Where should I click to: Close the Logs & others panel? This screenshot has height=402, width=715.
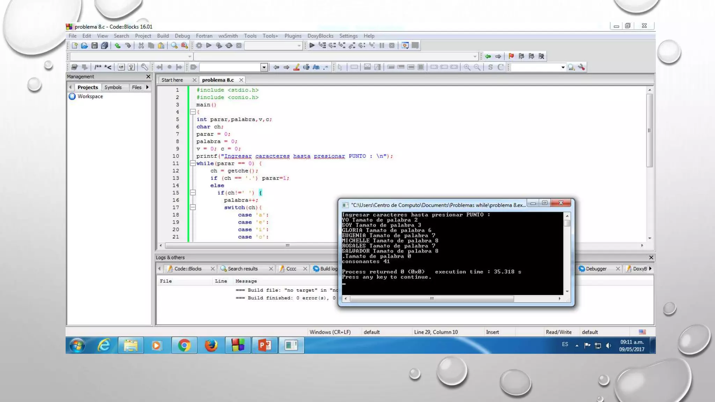pos(651,257)
